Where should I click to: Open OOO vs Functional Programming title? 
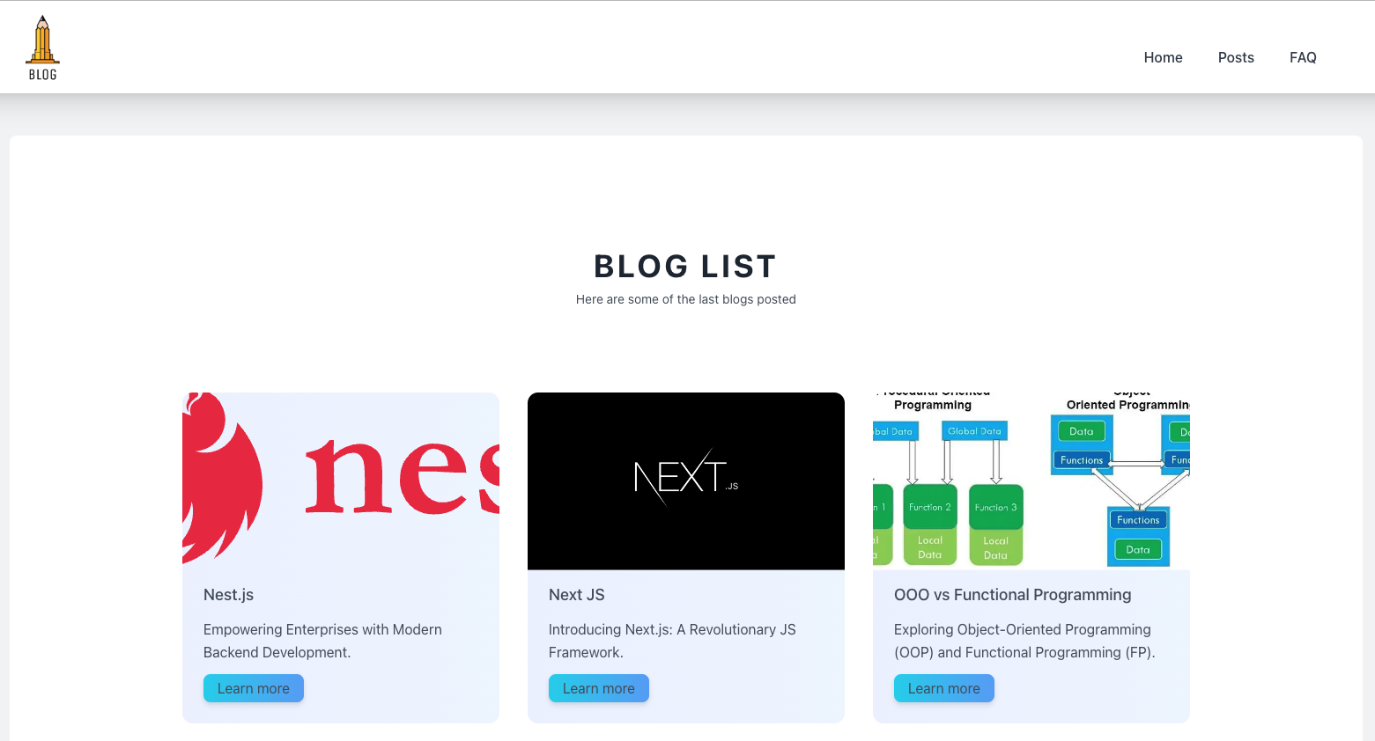click(x=1012, y=595)
